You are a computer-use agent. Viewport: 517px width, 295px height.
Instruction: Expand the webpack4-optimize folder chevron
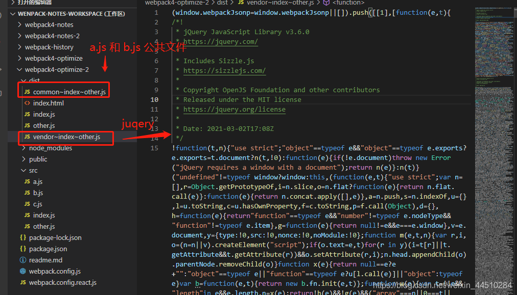[19, 58]
